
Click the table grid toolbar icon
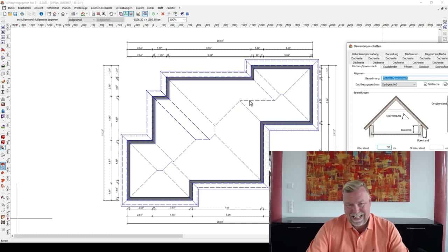pyautogui.click(x=73, y=14)
